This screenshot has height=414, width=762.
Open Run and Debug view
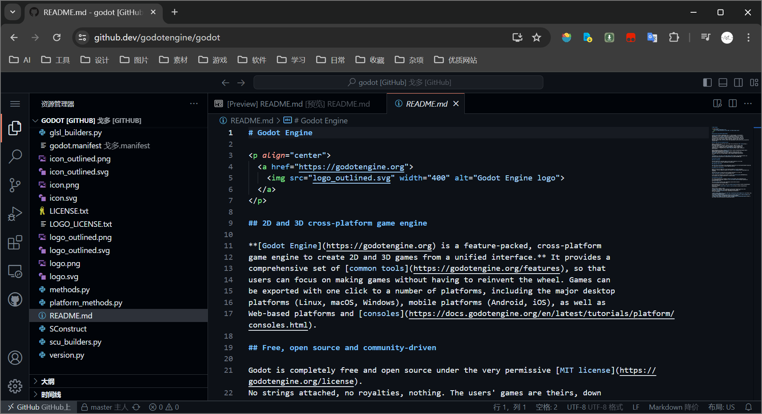tap(15, 214)
